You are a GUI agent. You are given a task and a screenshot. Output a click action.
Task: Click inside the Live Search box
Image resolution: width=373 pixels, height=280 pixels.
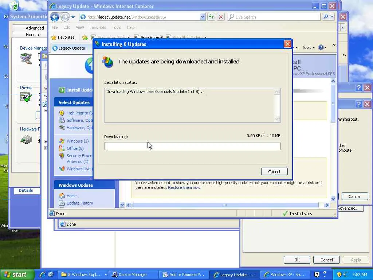[x=274, y=17]
